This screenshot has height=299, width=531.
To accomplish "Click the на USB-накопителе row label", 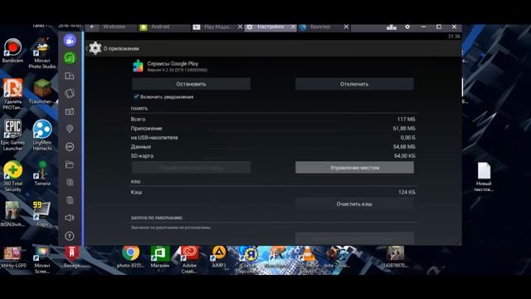I will 154,138.
